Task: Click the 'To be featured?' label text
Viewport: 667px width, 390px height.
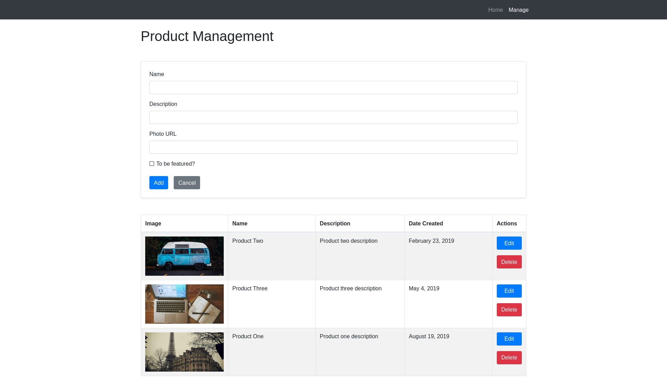Action: pos(175,164)
